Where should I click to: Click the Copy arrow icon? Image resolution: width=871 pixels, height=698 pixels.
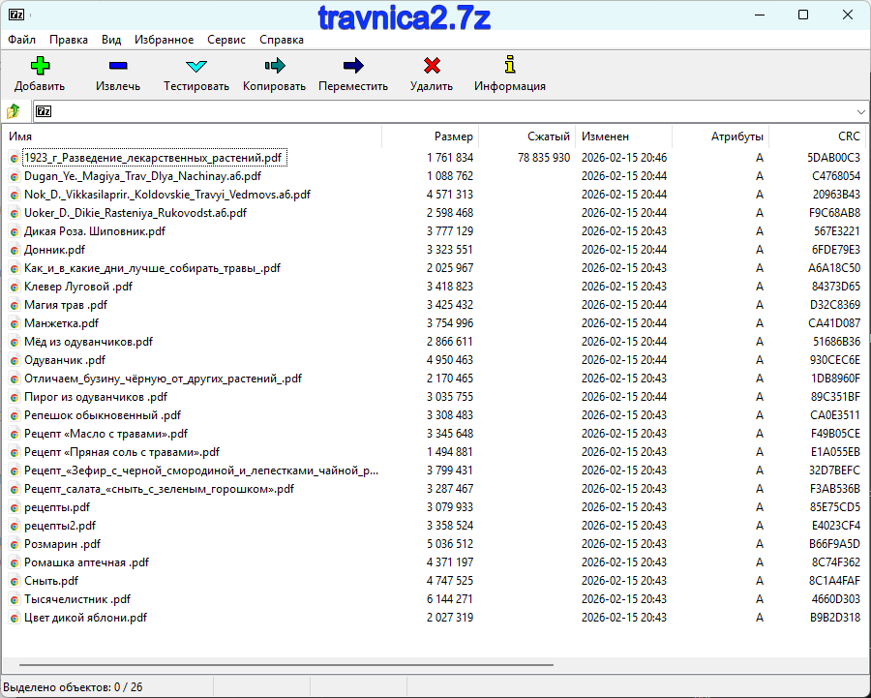[x=274, y=67]
